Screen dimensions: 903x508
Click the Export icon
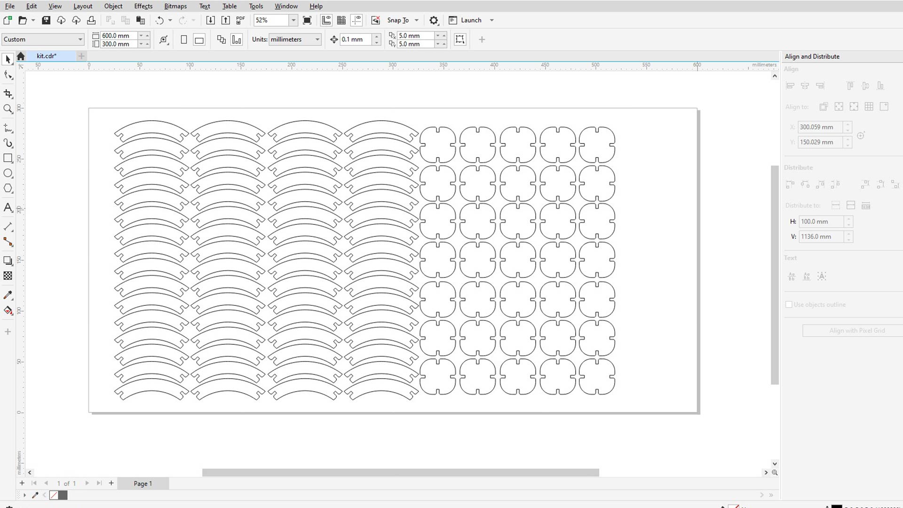pos(226,20)
